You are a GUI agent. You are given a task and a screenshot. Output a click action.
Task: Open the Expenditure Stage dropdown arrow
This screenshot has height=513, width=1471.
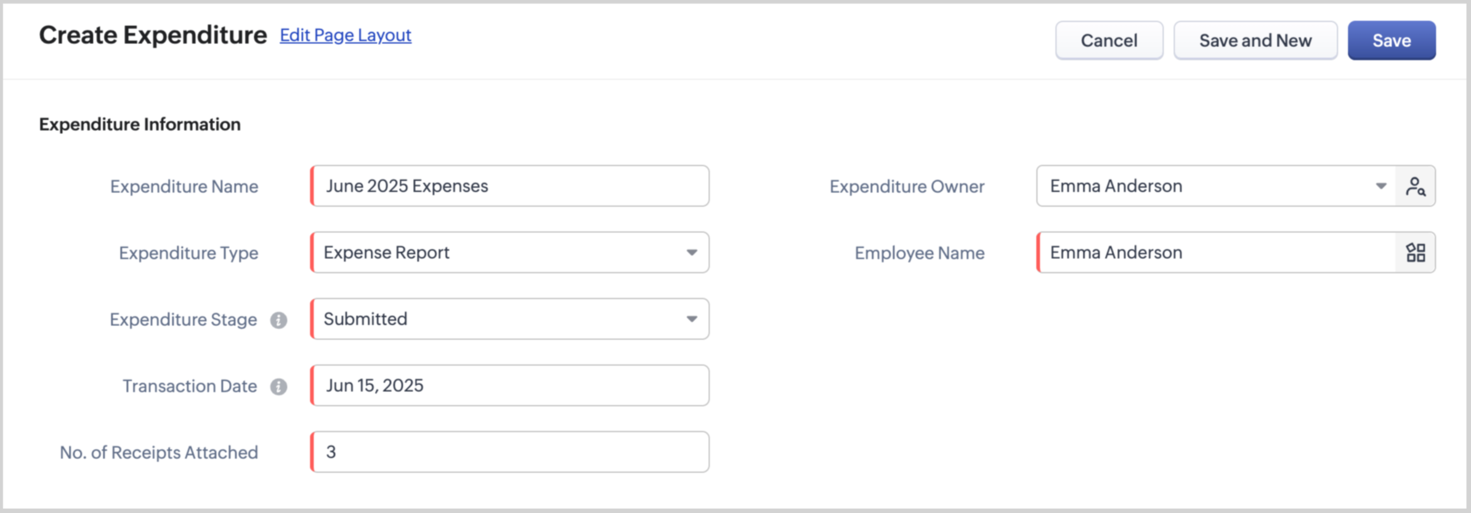click(x=692, y=319)
